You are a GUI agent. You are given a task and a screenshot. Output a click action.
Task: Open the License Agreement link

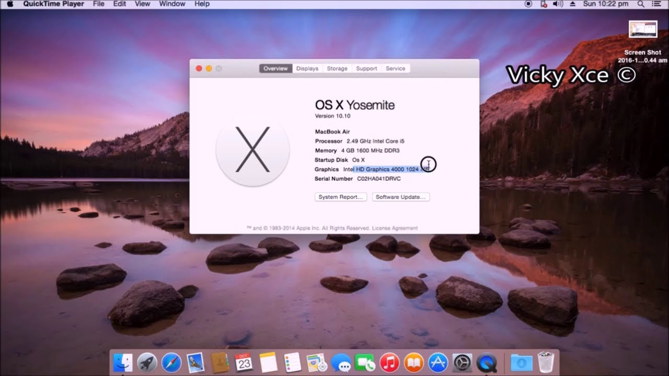click(395, 228)
